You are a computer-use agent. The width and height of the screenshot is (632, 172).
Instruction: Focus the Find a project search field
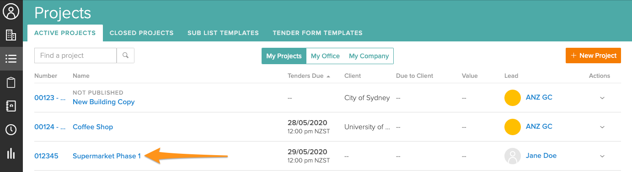(75, 56)
